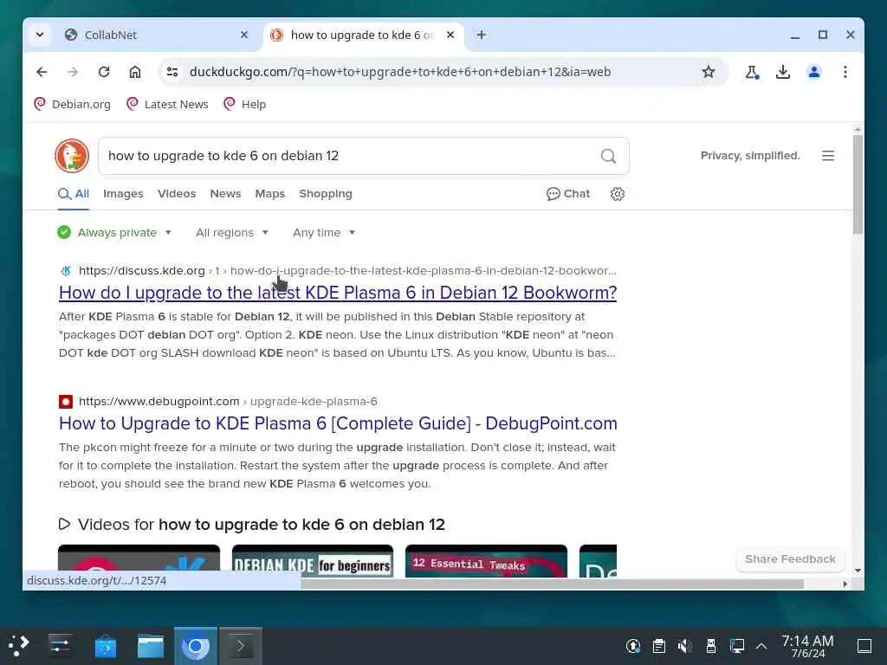Open the Chromium three-dot menu

(x=845, y=72)
